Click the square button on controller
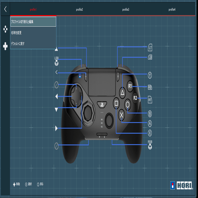 [x=116, y=103]
